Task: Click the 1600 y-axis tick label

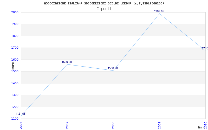Action: (15, 60)
